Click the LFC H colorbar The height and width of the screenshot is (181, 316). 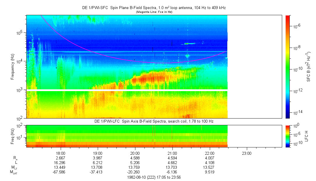pos(287,136)
